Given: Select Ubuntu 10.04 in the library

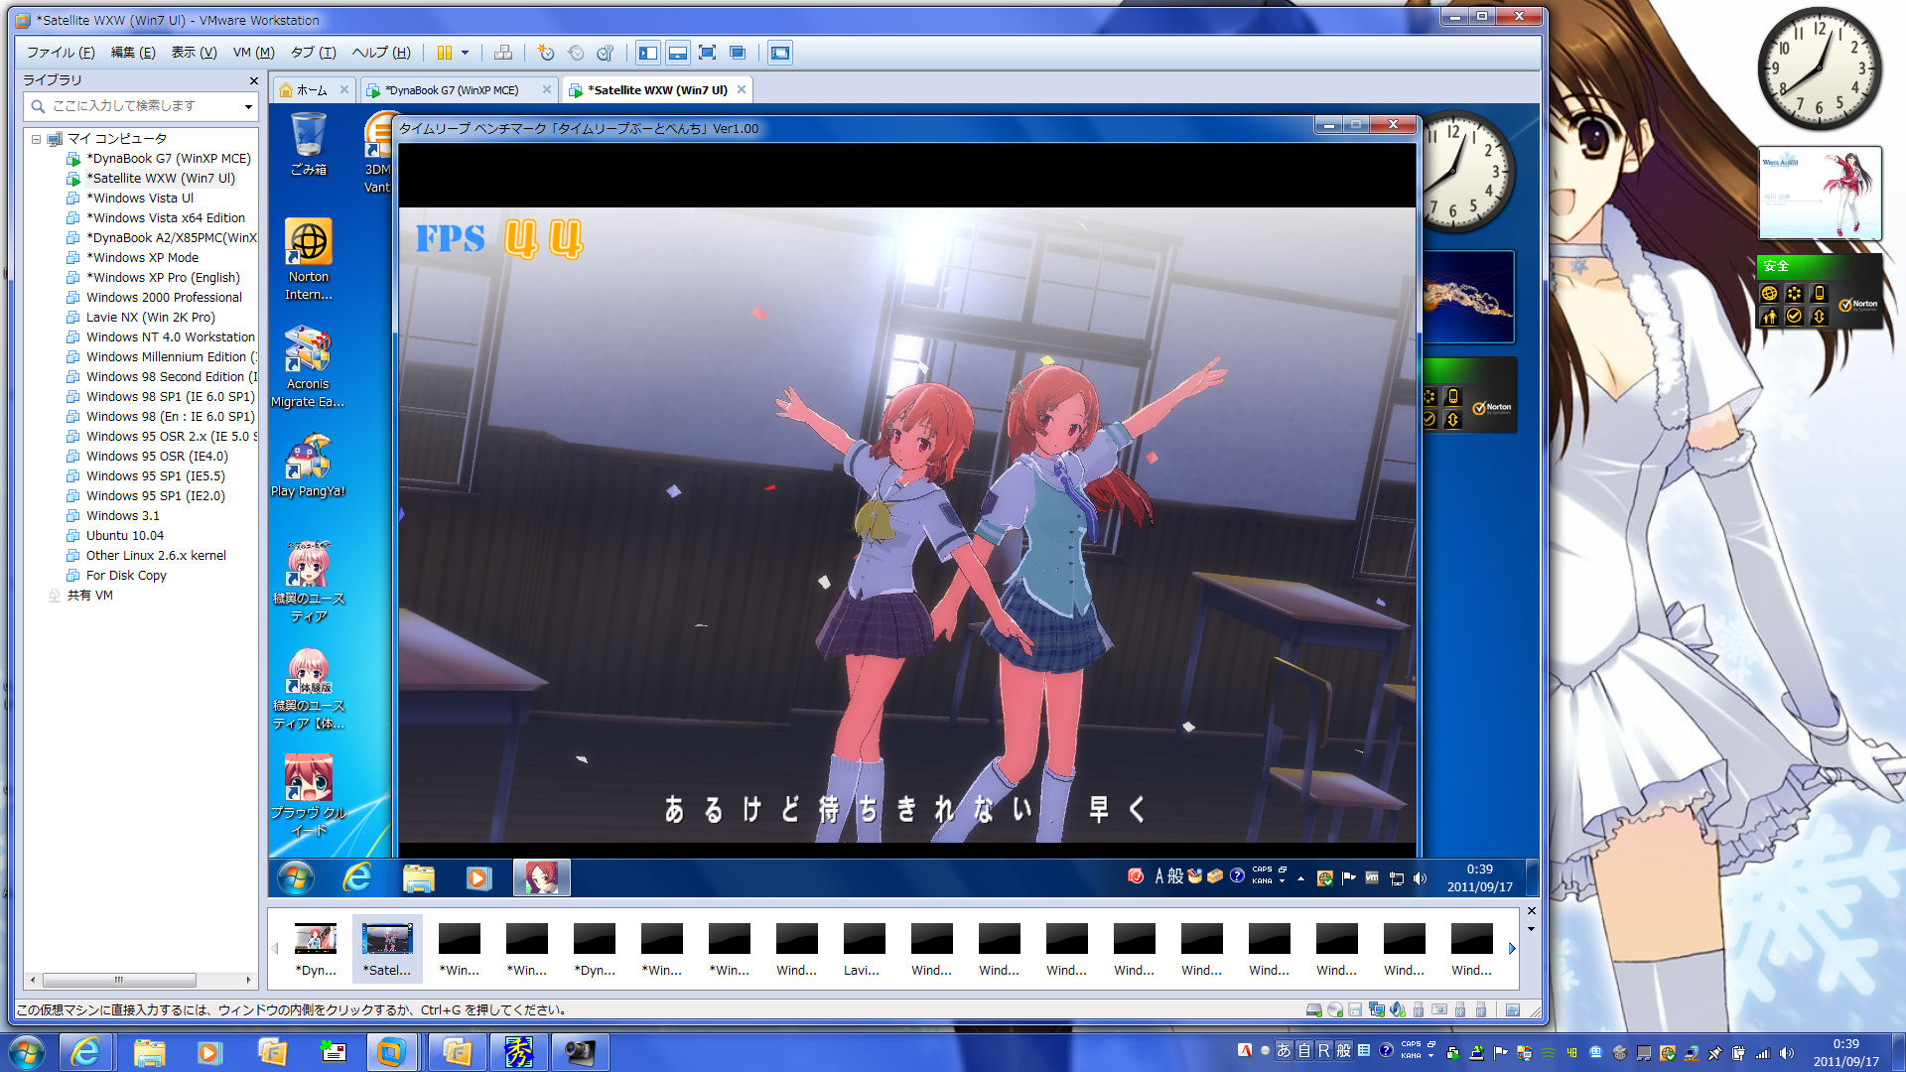Looking at the screenshot, I should [124, 536].
